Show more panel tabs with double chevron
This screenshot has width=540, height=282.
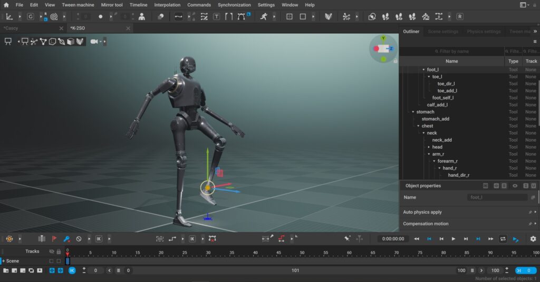[535, 31]
